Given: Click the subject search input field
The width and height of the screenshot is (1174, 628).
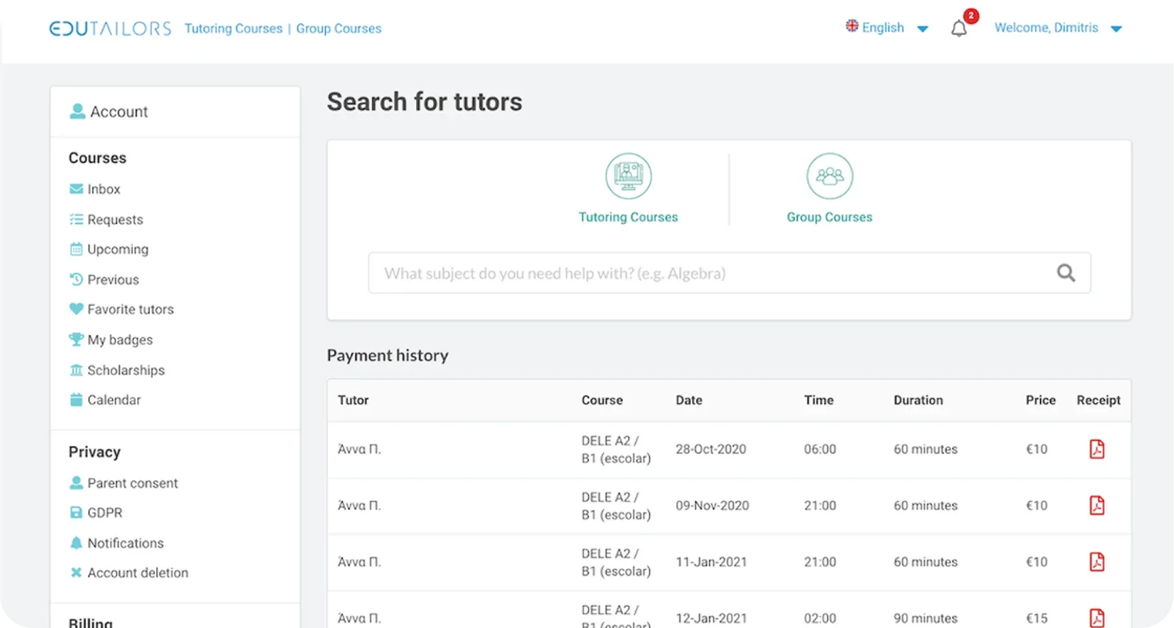Looking at the screenshot, I should tap(709, 273).
